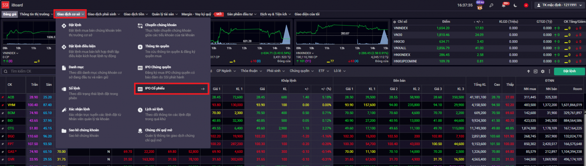The width and height of the screenshot is (586, 166).
Task: Toggle the pin marker on ACB row
Action: click(3, 97)
